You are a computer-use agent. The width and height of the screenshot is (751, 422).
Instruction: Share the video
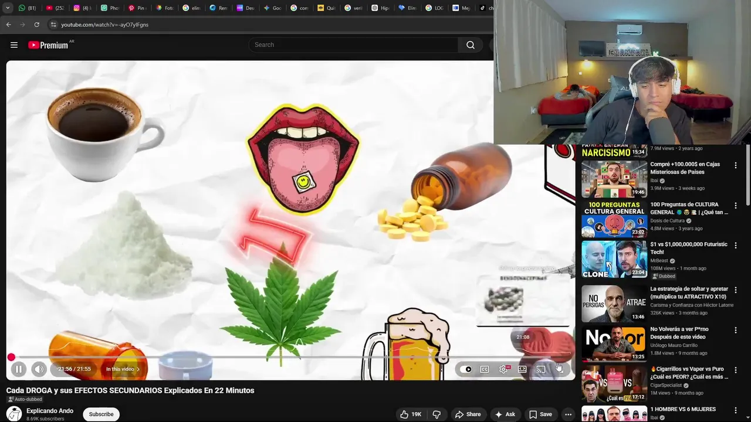[468, 414]
